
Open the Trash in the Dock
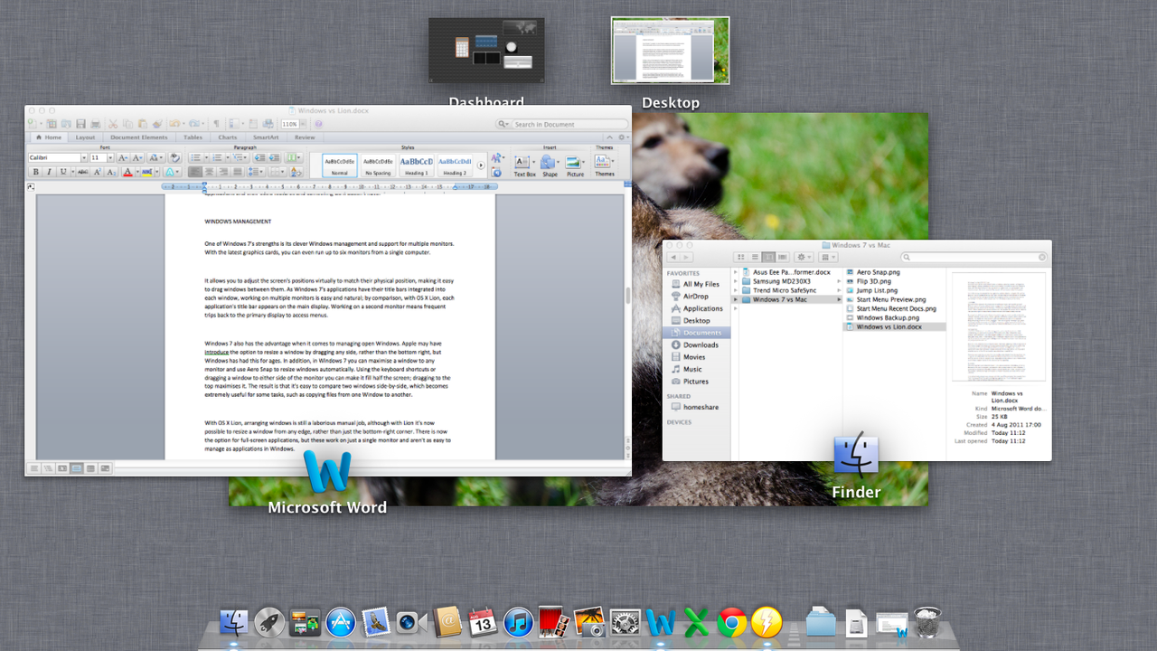click(927, 621)
